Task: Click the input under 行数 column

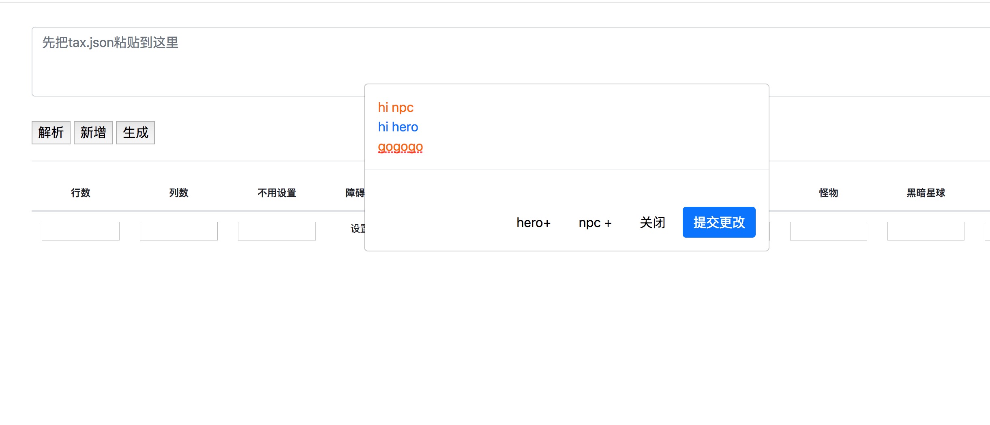Action: click(81, 231)
